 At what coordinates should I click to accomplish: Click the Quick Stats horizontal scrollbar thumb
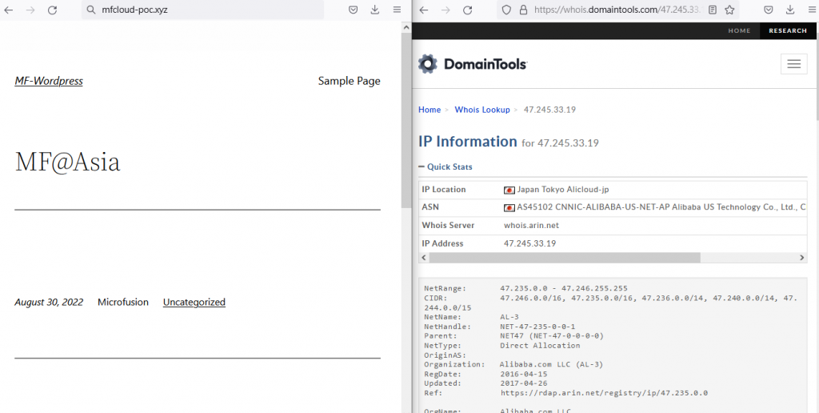click(565, 258)
